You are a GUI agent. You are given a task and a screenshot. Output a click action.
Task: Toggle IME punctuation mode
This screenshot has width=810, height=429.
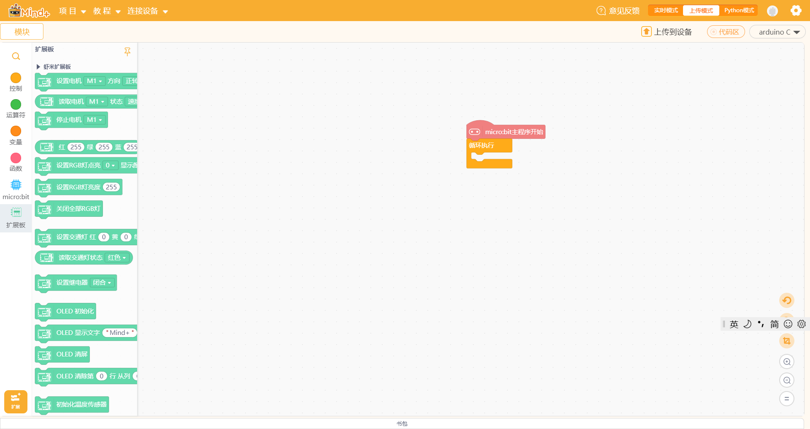pos(761,324)
